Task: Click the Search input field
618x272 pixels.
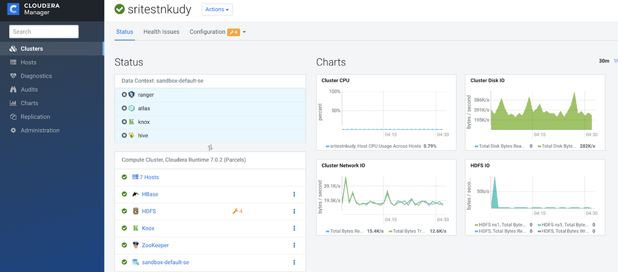Action: click(x=44, y=32)
